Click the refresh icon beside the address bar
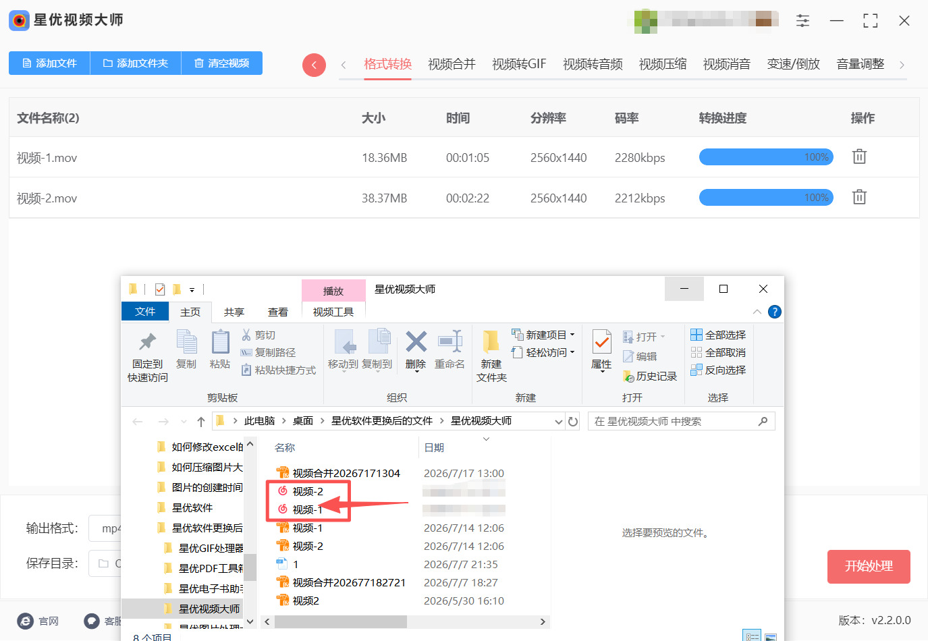 573,421
